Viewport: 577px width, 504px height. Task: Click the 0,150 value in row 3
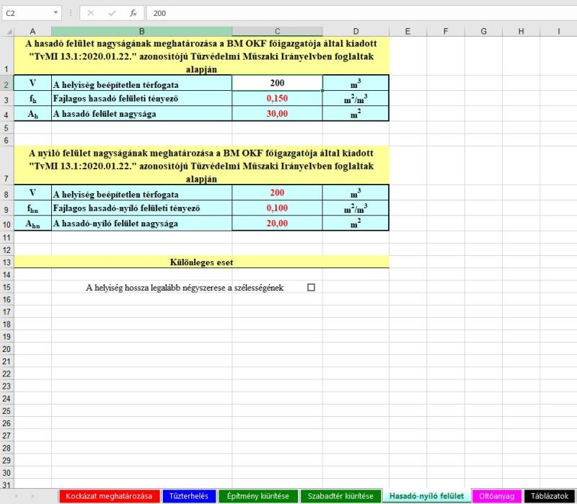coord(277,98)
